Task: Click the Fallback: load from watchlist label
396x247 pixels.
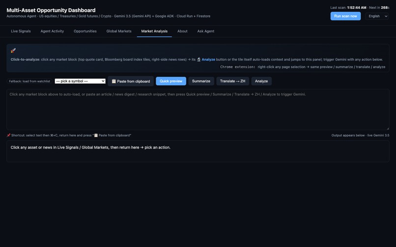Action: tap(29, 81)
